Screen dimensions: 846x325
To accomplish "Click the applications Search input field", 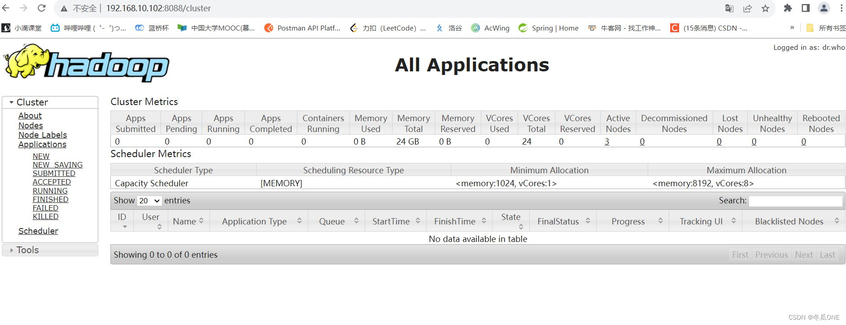I will 795,201.
